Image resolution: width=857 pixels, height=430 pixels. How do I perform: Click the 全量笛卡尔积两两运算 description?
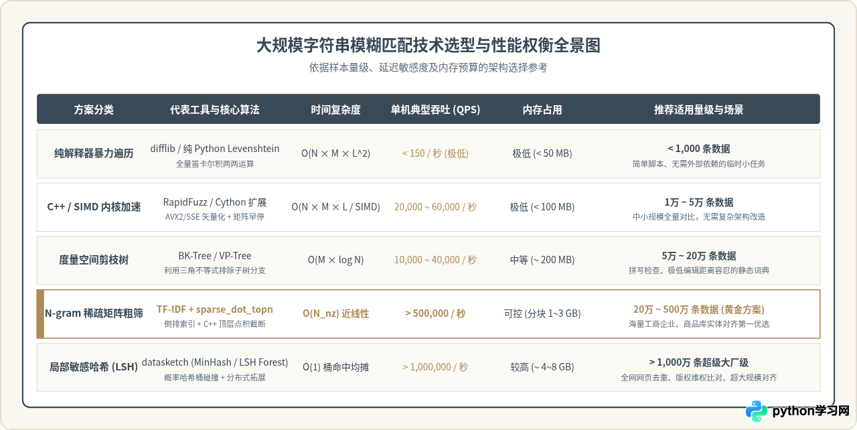click(215, 163)
